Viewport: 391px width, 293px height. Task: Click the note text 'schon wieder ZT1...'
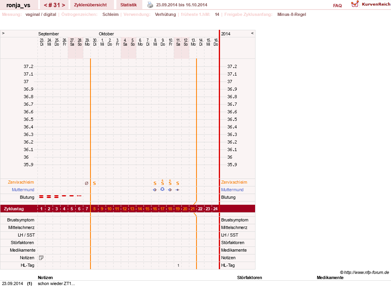tap(56, 283)
